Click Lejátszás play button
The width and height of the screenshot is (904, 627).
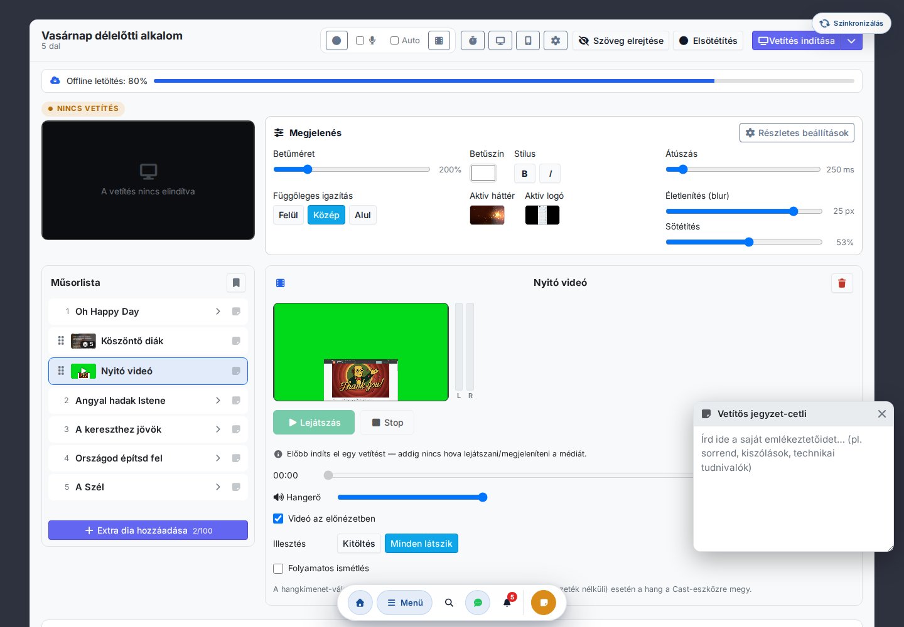coord(314,423)
